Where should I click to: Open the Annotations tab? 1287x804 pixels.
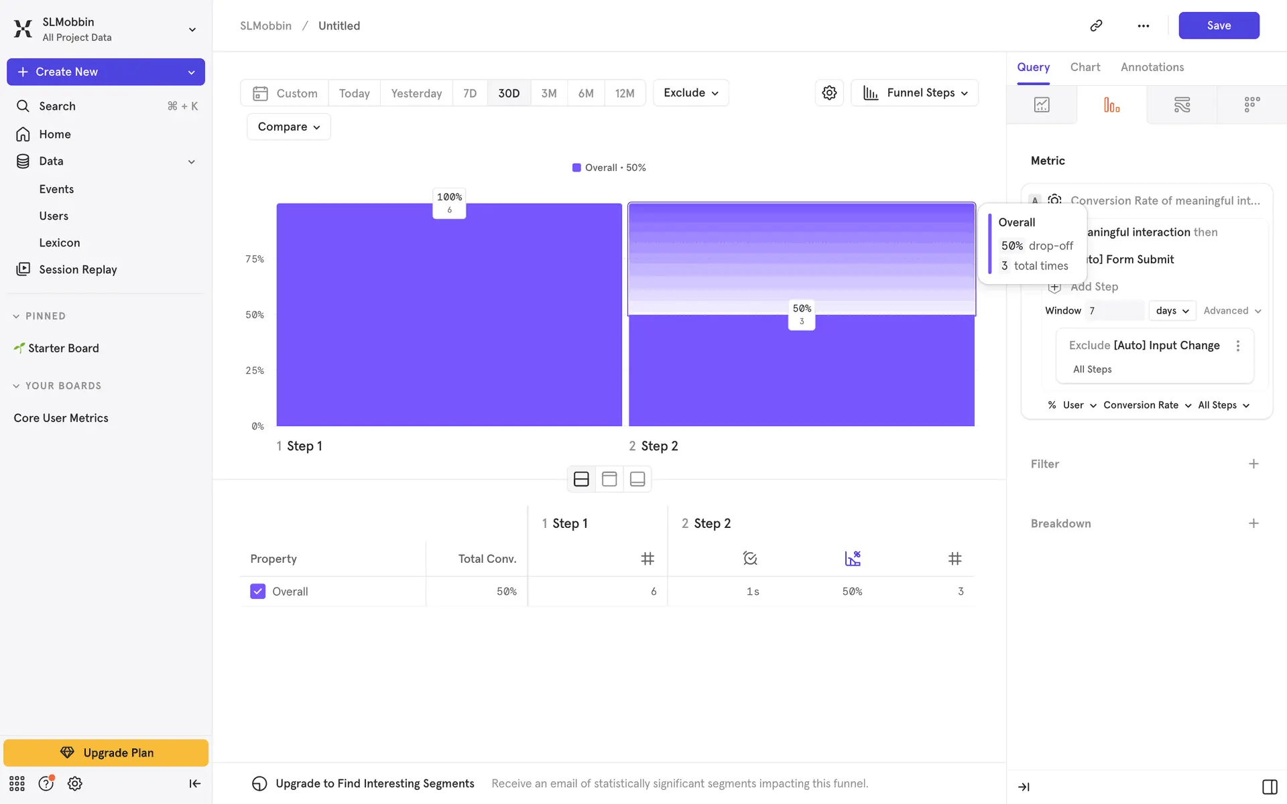point(1152,67)
